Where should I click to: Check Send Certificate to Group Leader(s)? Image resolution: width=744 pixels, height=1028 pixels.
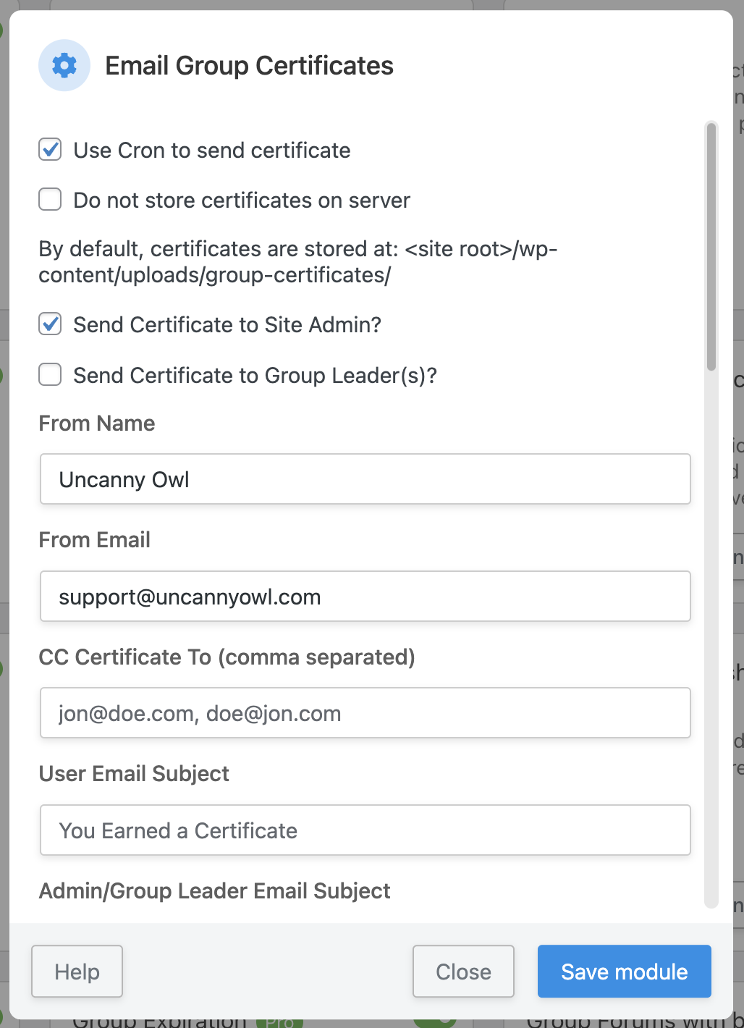point(50,375)
